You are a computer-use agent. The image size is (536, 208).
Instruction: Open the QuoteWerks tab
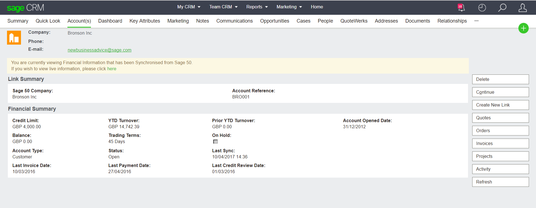point(354,21)
